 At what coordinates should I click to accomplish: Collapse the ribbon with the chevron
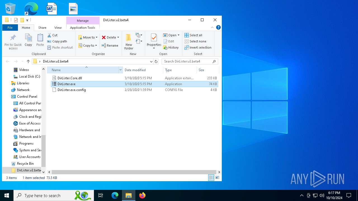[x=212, y=27]
